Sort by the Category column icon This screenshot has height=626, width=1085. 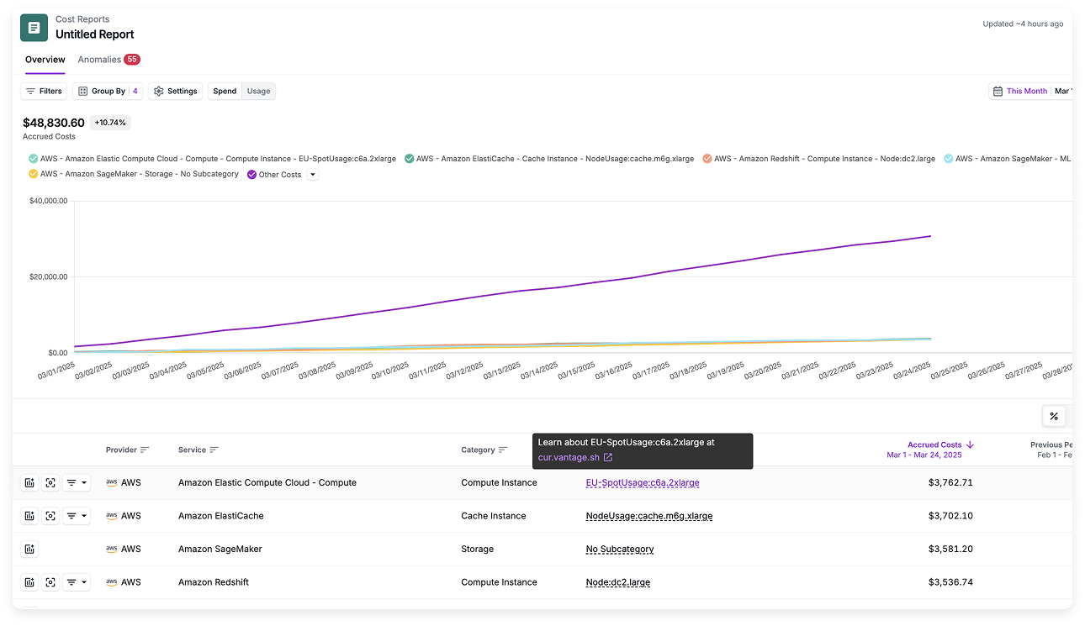[x=503, y=450]
